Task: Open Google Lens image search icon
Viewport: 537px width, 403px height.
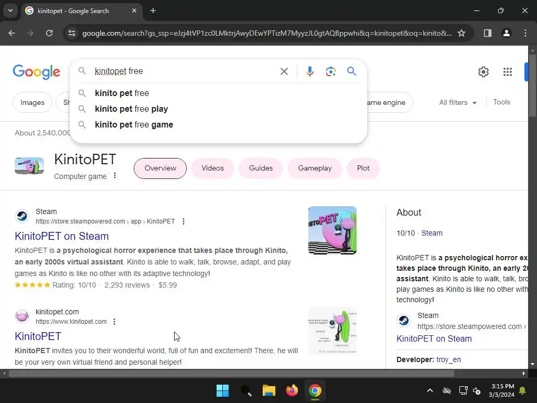Action: coord(330,71)
